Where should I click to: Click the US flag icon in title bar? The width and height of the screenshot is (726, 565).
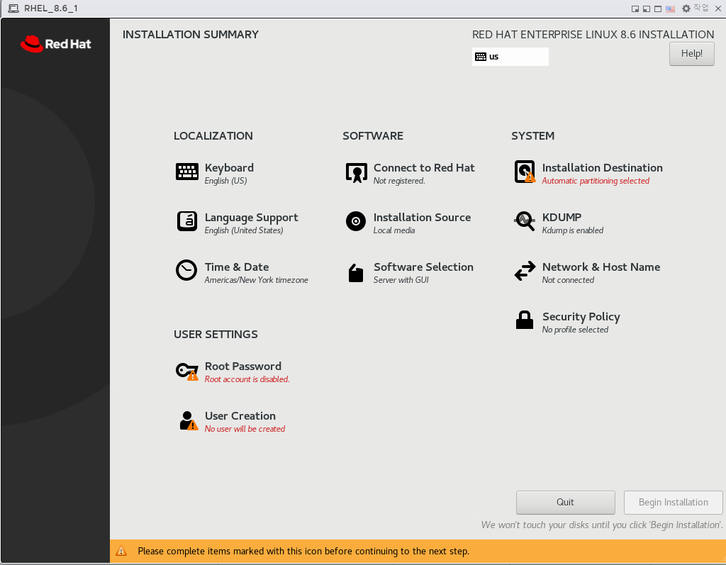[670, 9]
